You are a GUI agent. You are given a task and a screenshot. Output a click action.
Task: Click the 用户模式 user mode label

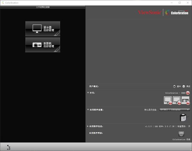coord(94,86)
